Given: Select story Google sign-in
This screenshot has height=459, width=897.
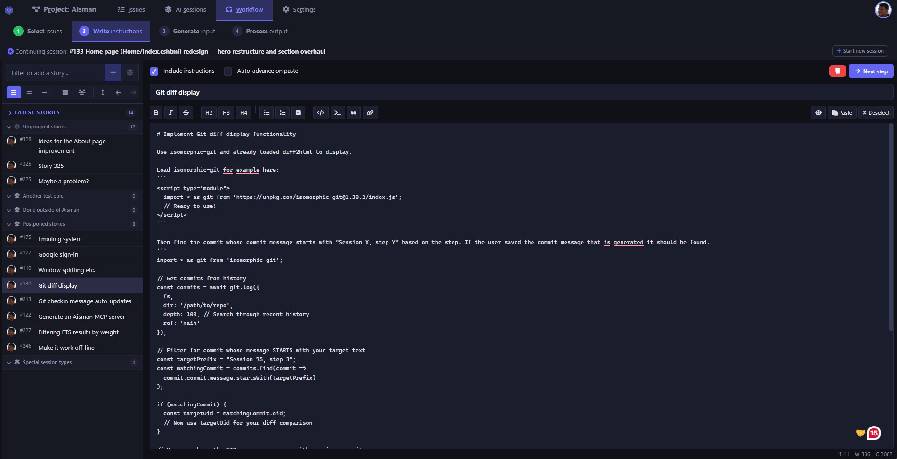Looking at the screenshot, I should [x=73, y=255].
